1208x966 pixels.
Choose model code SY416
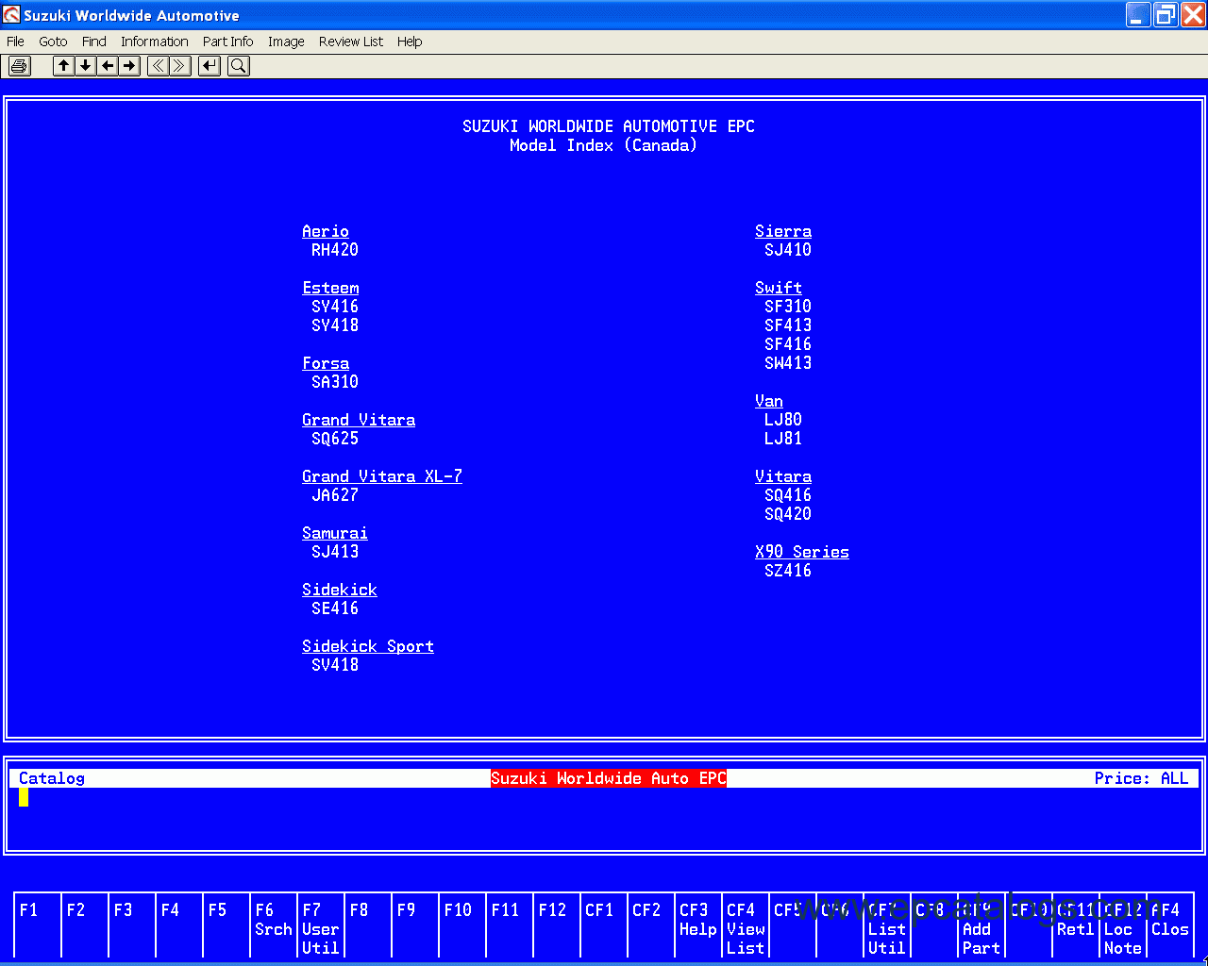pyautogui.click(x=335, y=307)
